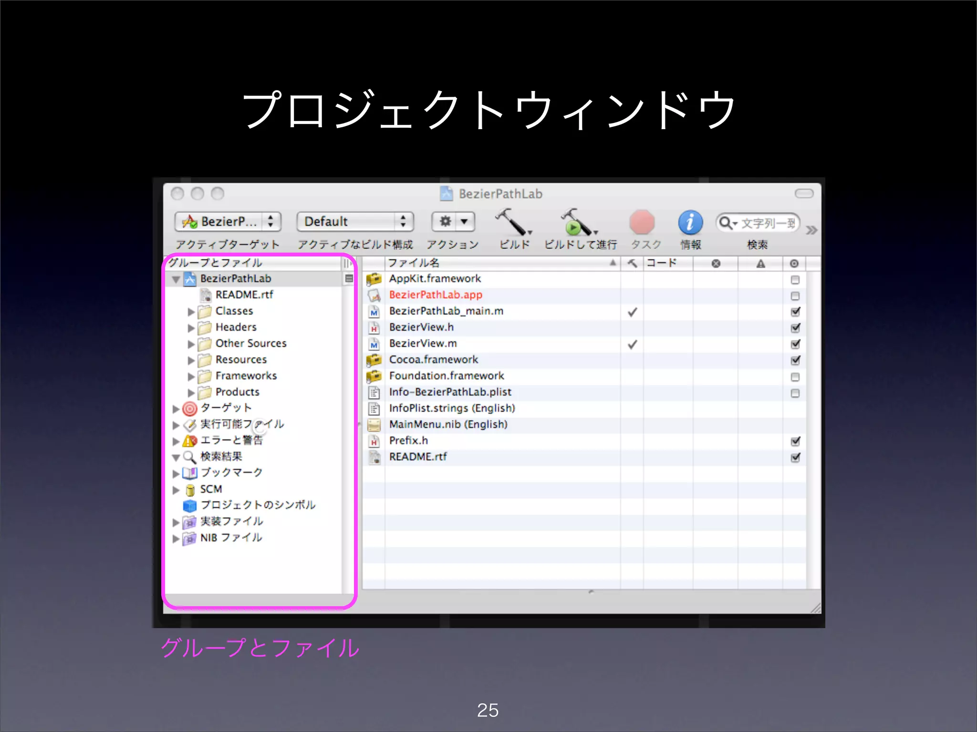Image resolution: width=977 pixels, height=732 pixels.
Task: Click the toolbar overflow double-chevron
Action: point(811,230)
